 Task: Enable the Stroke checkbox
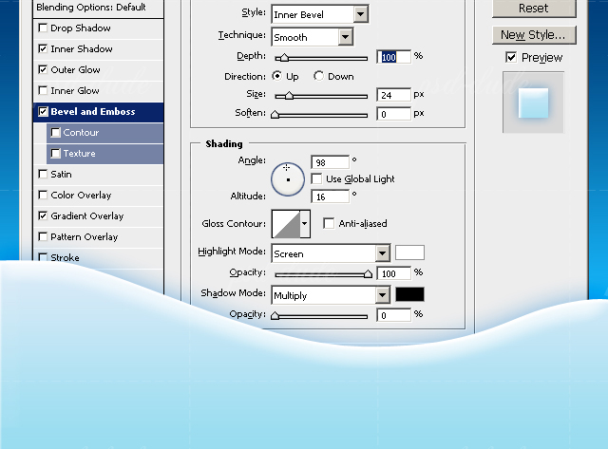43,257
